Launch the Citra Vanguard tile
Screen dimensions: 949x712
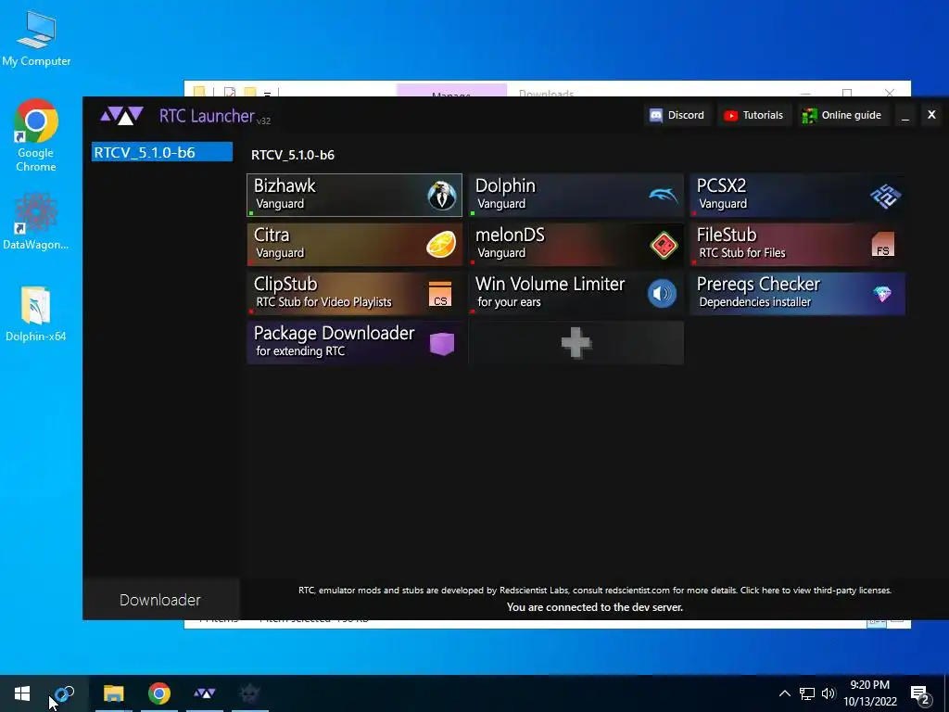pyautogui.click(x=354, y=244)
